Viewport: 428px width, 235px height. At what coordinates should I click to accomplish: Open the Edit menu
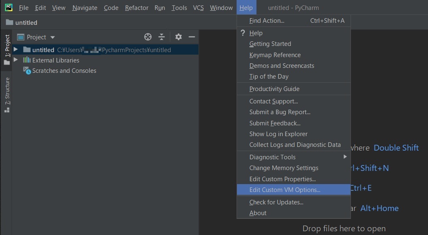tap(41, 7)
